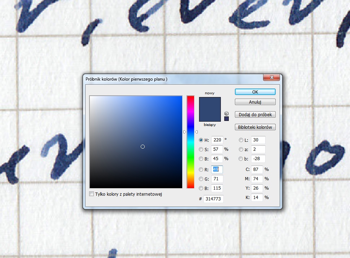Click the hex code field showing 314773
This screenshot has height=258, width=350.
pos(213,199)
